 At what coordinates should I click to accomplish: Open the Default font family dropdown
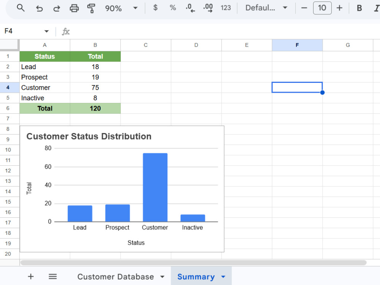[266, 8]
